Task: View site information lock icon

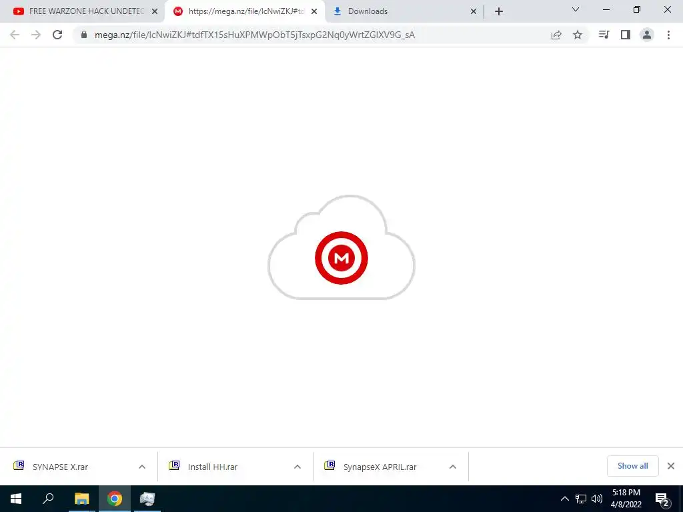Action: click(x=84, y=35)
